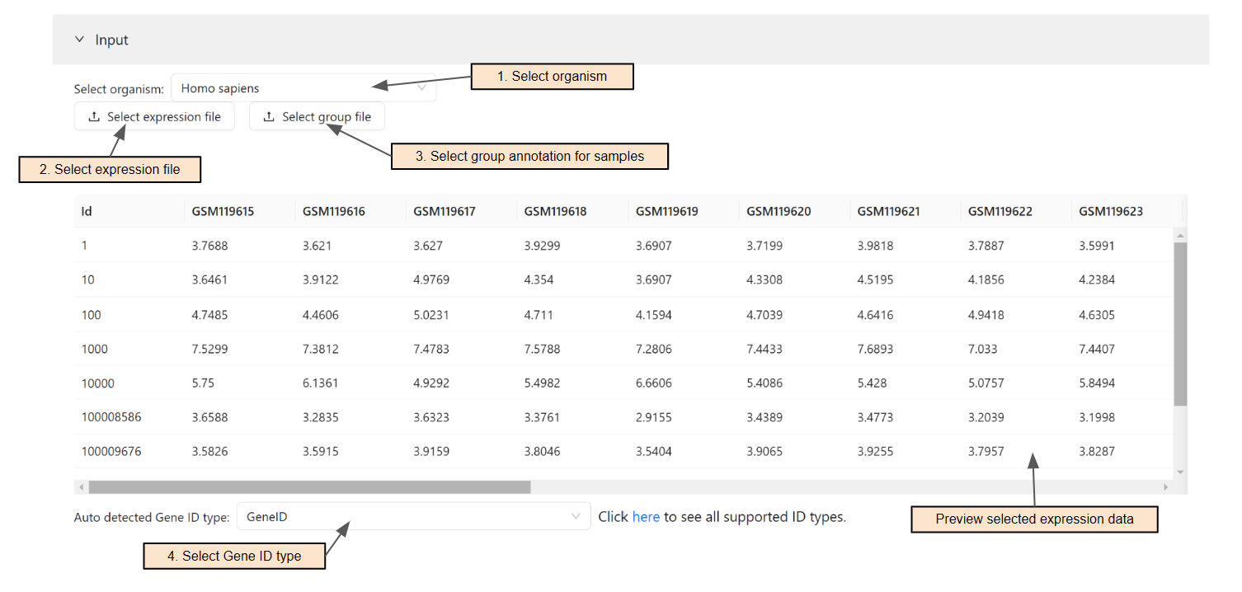
Task: Open the Select organism dropdown
Action: (303, 88)
